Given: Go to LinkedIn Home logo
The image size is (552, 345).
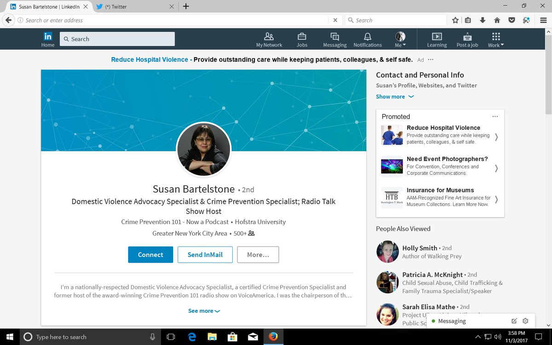Looking at the screenshot, I should coord(48,36).
